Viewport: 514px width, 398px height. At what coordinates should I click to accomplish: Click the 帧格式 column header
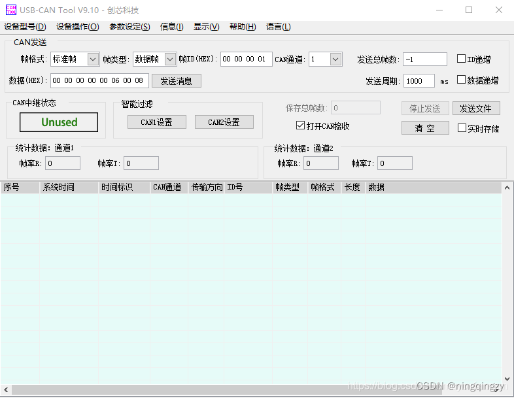pyautogui.click(x=324, y=188)
